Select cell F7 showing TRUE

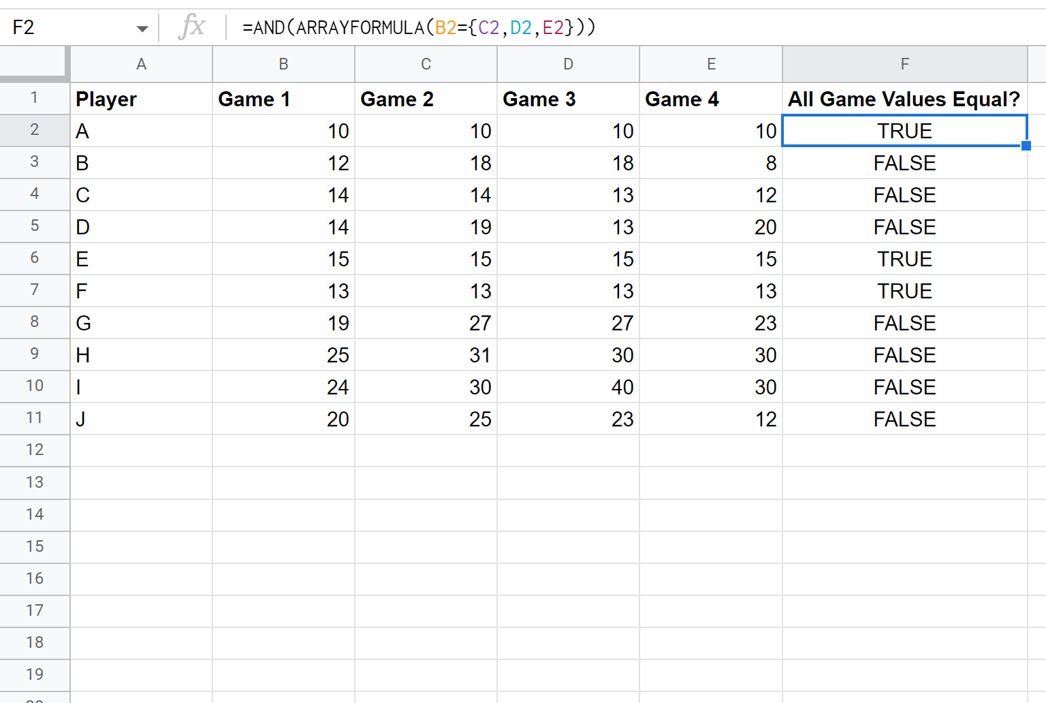(x=905, y=291)
